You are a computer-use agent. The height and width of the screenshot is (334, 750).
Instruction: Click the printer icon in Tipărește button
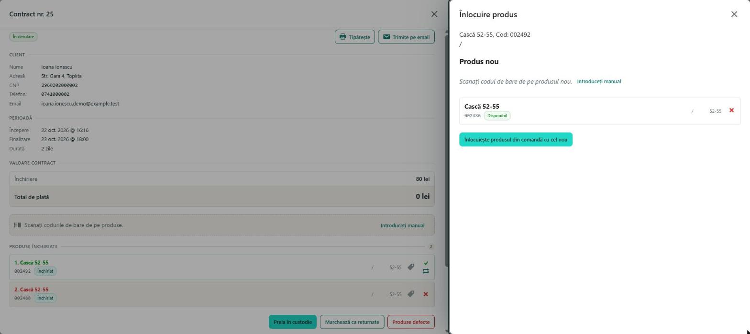coord(343,37)
